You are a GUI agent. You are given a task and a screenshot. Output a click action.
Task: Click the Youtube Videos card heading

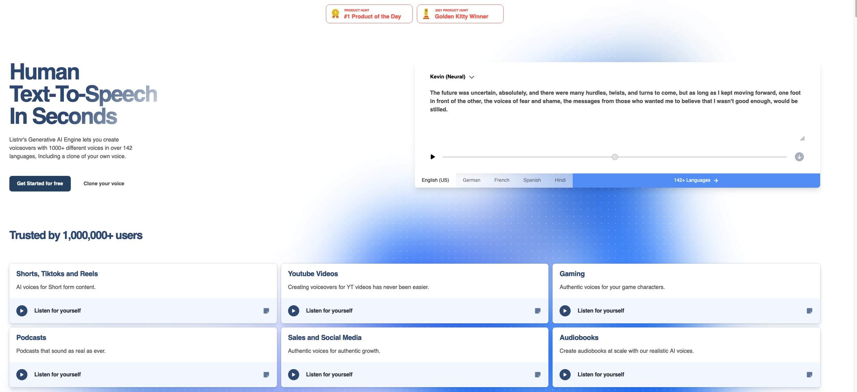[313, 274]
